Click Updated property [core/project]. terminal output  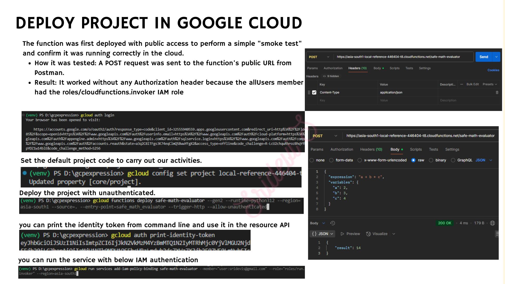click(85, 182)
